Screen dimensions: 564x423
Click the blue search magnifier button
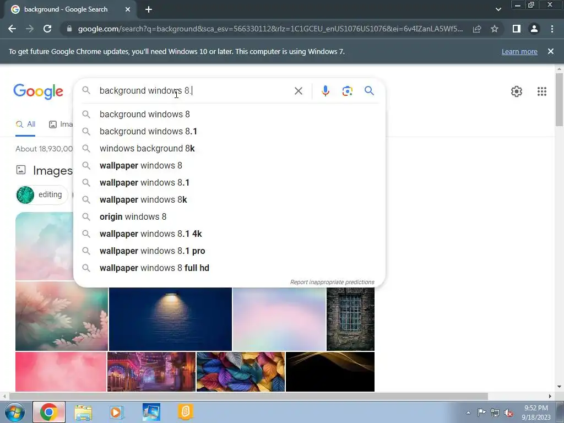(x=369, y=91)
